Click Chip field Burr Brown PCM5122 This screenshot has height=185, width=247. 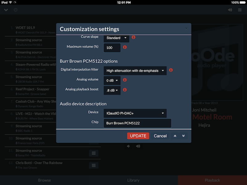[x=137, y=123]
